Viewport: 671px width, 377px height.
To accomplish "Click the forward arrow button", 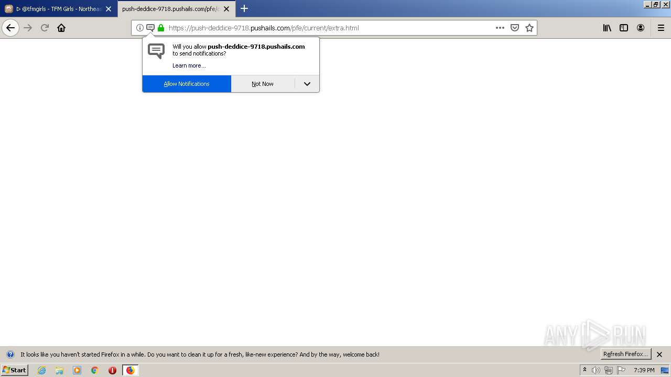I will click(28, 28).
